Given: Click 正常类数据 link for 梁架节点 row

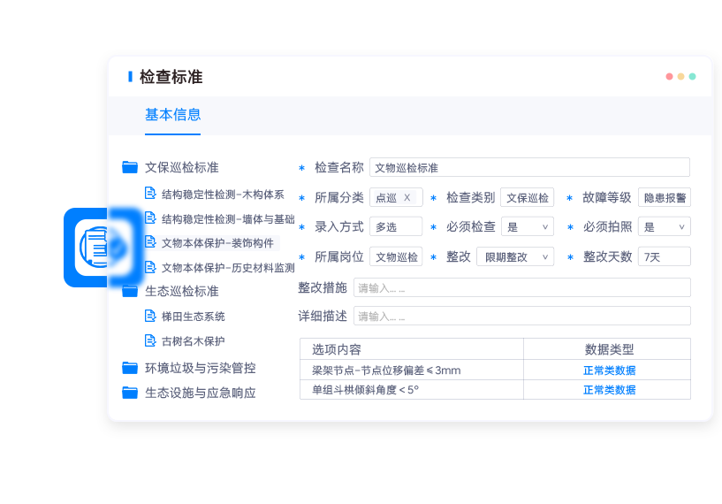Looking at the screenshot, I should tap(609, 370).
